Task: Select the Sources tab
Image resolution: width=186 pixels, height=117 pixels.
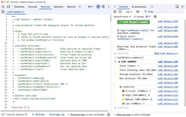Action: click(45, 7)
